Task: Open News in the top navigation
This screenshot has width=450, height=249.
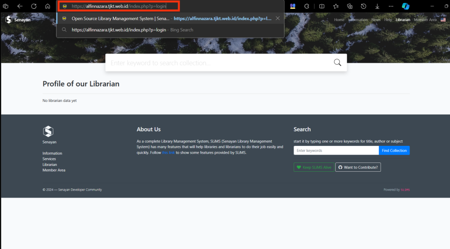Action: pyautogui.click(x=376, y=20)
